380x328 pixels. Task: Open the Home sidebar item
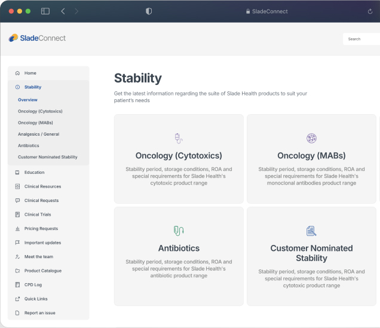[x=30, y=73]
